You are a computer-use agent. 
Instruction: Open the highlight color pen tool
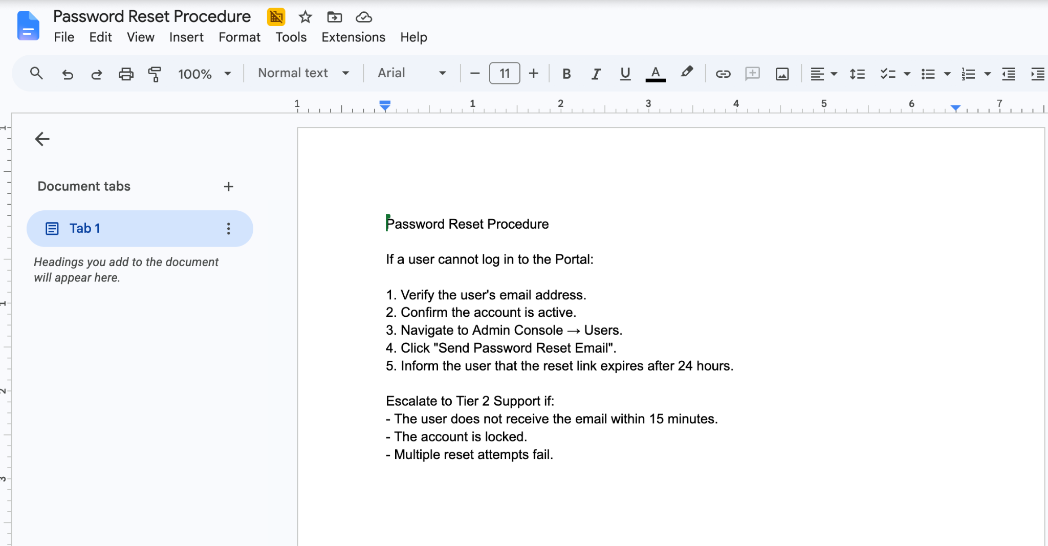[687, 73]
